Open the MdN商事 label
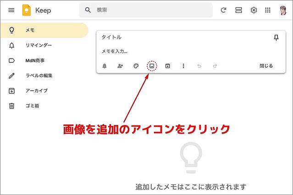 tap(44, 60)
